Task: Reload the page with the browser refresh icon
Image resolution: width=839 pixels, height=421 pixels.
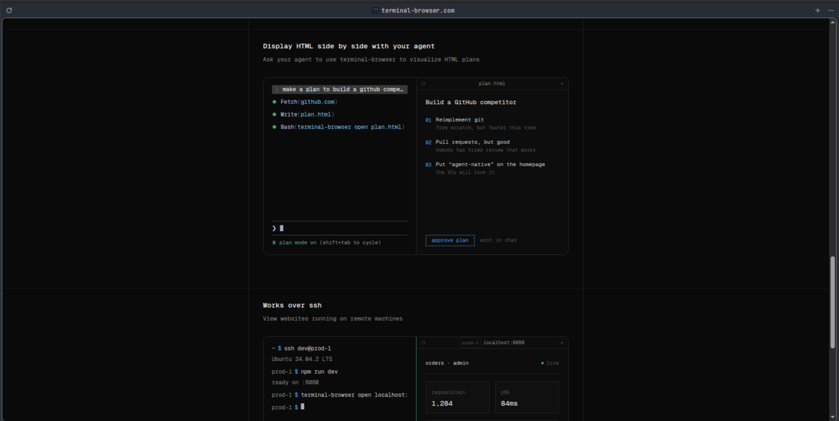Action: [x=9, y=10]
